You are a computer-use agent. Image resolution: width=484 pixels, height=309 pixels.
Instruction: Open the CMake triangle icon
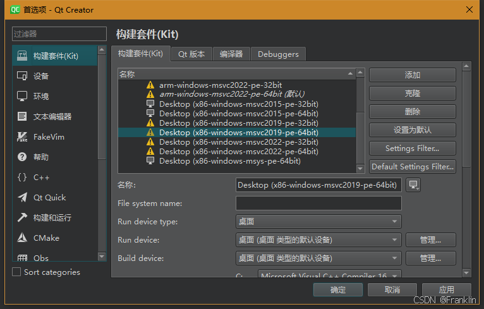pos(22,238)
